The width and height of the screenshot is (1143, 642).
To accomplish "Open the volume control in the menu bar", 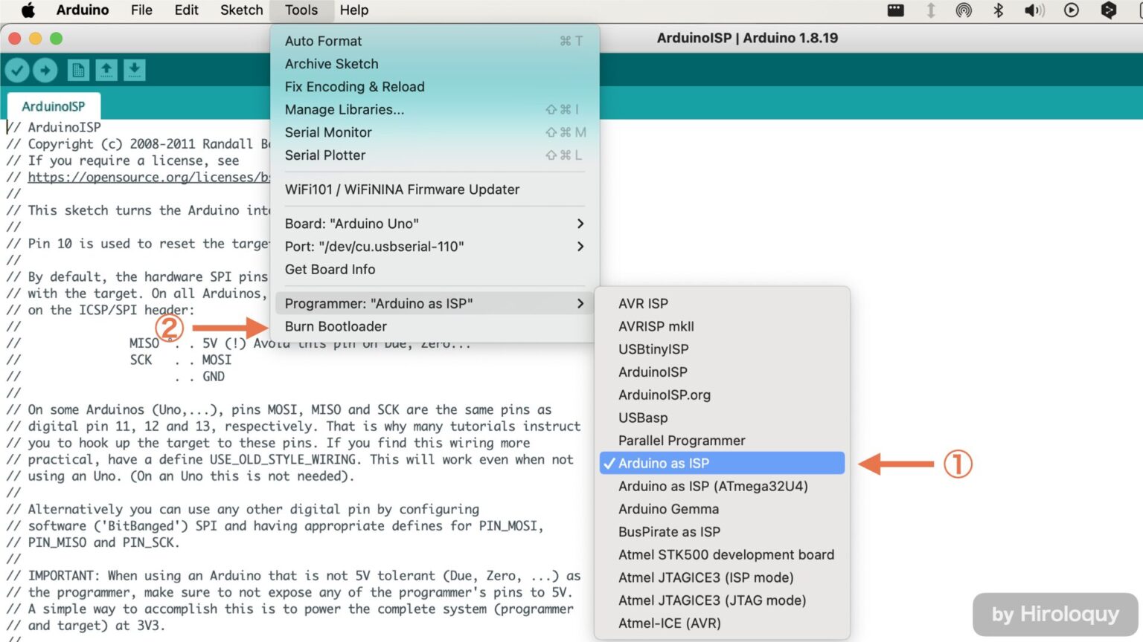I will click(1034, 10).
